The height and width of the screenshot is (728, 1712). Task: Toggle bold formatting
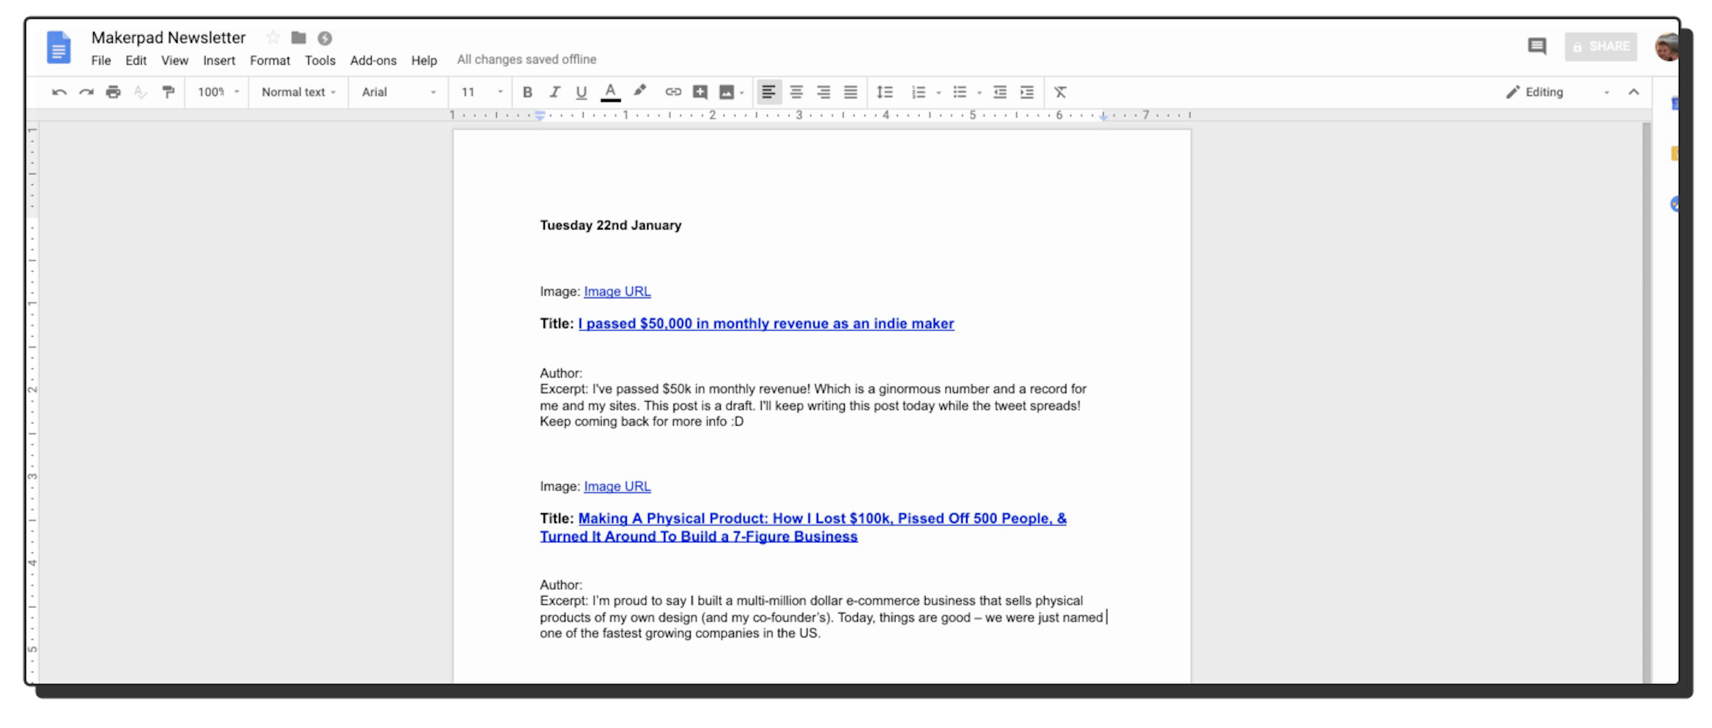527,92
